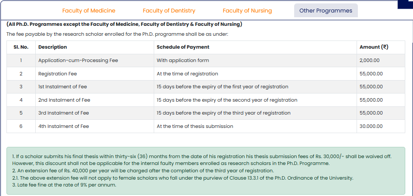The width and height of the screenshot is (413, 196).
Task: Select the 1st Instalment of Fee cell
Action: click(x=62, y=87)
